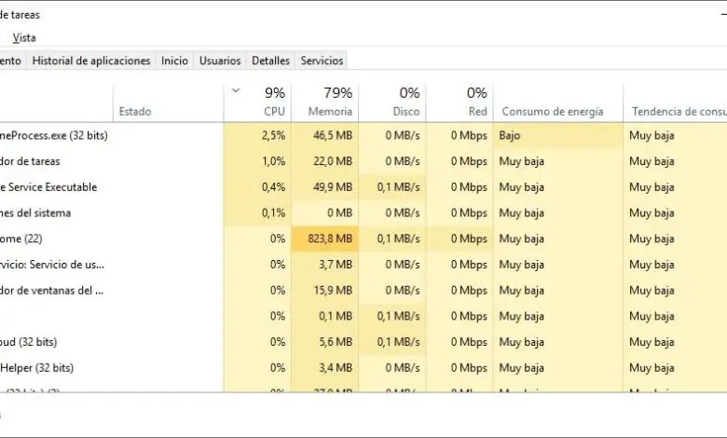The height and width of the screenshot is (438, 727).
Task: Go to the Usuarios tab
Action: point(220,61)
